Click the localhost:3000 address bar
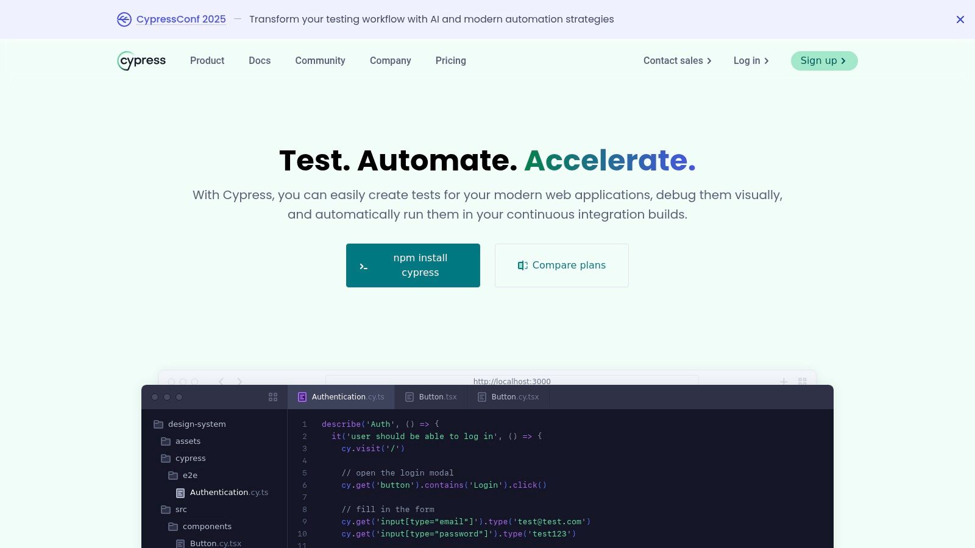 512,381
